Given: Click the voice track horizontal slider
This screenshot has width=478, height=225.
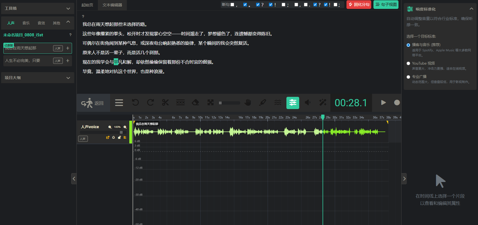Looking at the screenshot, I should 103,132.
